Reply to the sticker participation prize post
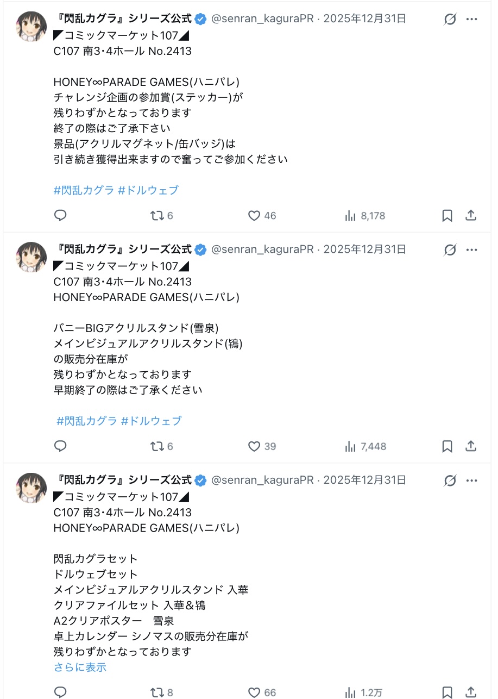Screen dimensions: 498x699 click(60, 216)
